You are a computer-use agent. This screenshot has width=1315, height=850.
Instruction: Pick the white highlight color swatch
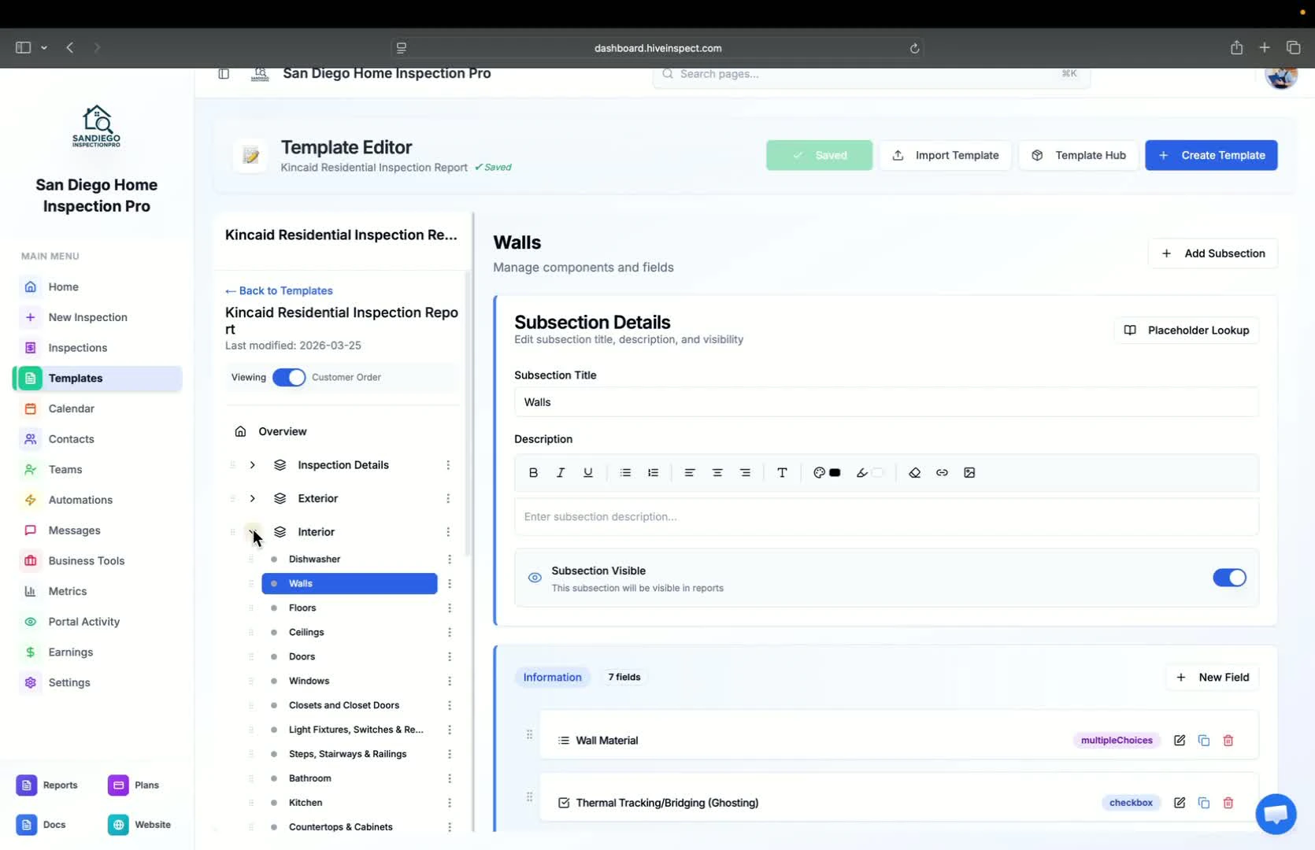coord(878,473)
